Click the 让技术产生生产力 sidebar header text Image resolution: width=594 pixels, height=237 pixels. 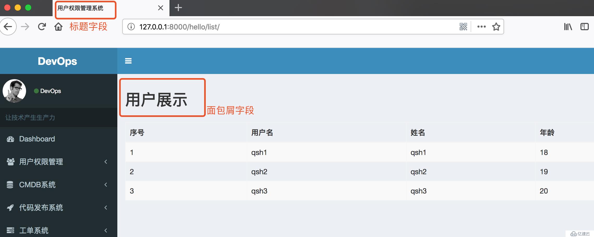(30, 117)
